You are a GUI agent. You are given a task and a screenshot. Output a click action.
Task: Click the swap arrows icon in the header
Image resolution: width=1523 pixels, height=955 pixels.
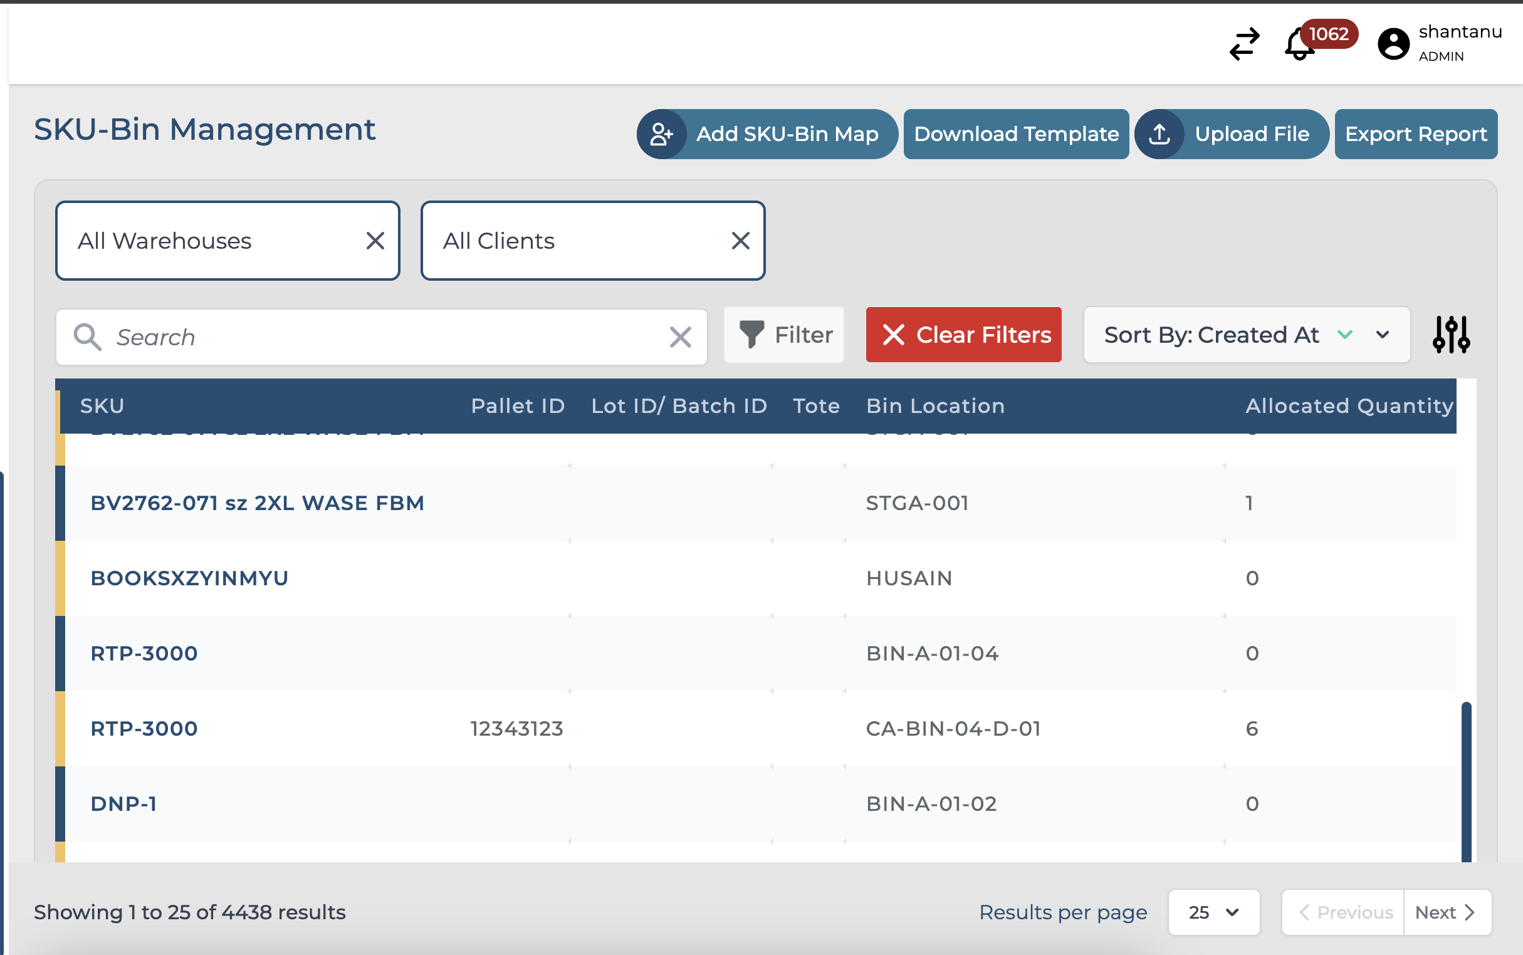pyautogui.click(x=1244, y=44)
